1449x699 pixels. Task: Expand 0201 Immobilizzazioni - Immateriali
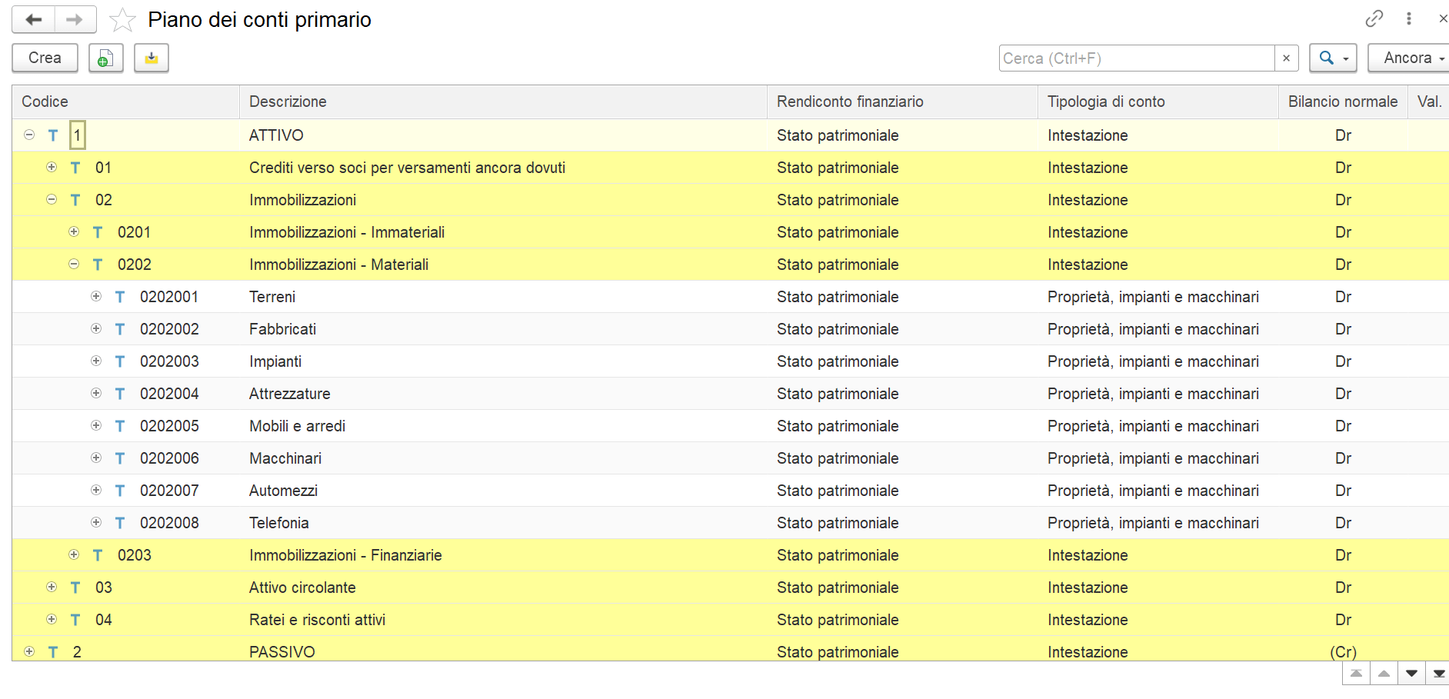click(74, 231)
